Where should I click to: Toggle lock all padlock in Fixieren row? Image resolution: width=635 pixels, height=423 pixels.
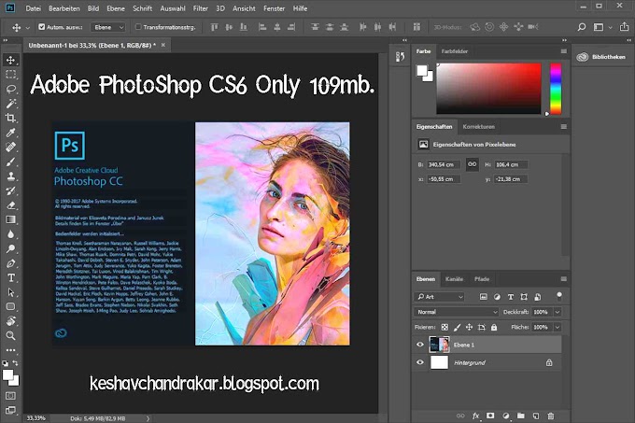pyautogui.click(x=494, y=327)
